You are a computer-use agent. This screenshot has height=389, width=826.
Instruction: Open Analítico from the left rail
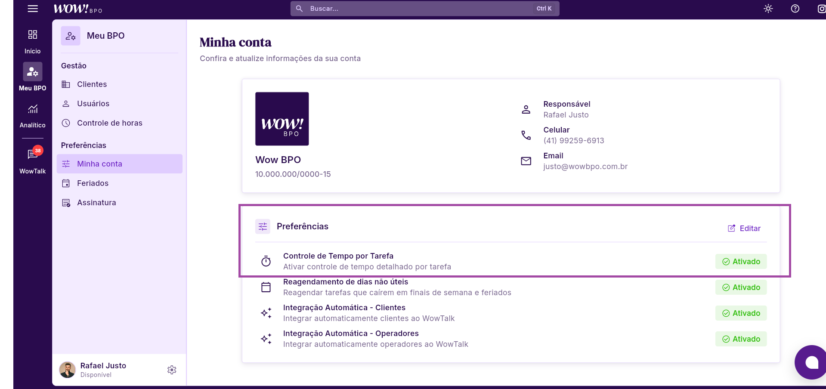click(x=33, y=116)
